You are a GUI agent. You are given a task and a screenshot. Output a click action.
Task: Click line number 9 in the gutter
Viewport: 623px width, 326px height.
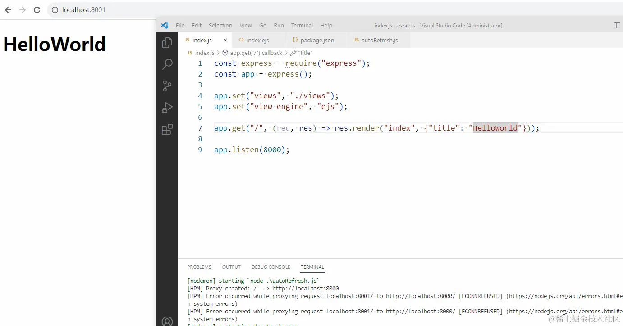click(x=200, y=150)
